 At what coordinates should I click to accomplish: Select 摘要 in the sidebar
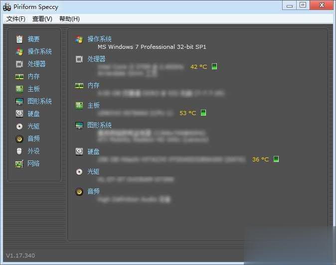pos(33,39)
